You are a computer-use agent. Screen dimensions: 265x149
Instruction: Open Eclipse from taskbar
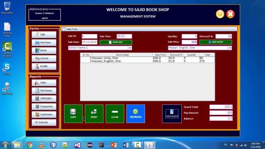89,145
